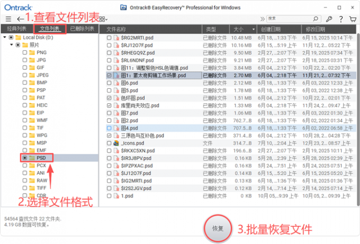Toggle the 照片 folder checkbox
Image resolution: width=360 pixels, height=244 pixels.
coord(18,45)
